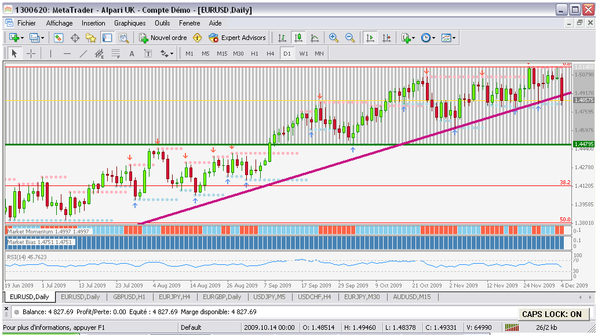Open the Templates dropdown
The height and width of the screenshot is (335, 598).
(x=448, y=38)
